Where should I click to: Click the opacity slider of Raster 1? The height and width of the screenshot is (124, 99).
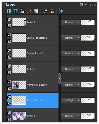(88, 116)
